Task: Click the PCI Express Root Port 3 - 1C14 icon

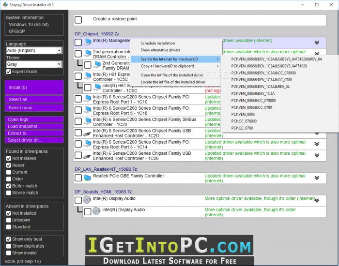Action: point(88,144)
